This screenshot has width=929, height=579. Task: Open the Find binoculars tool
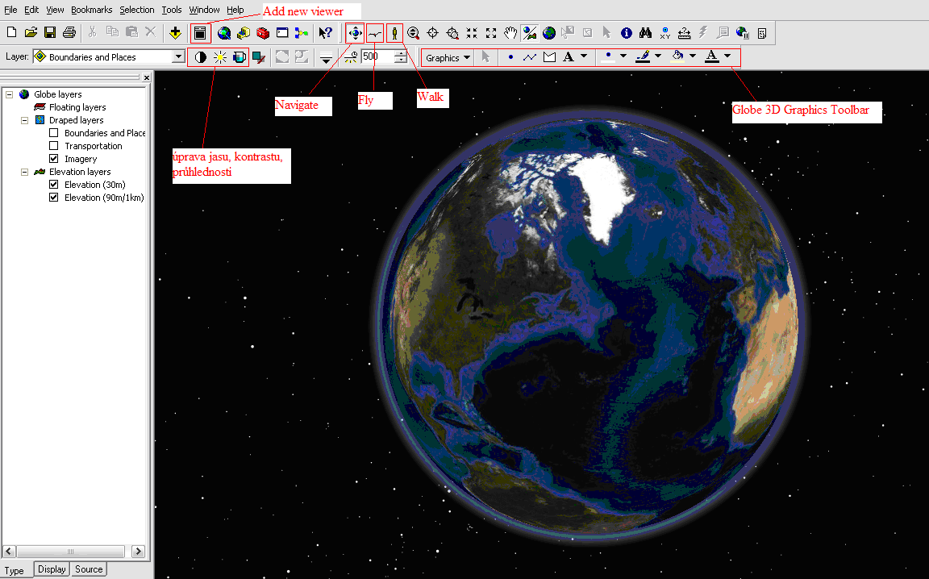click(x=645, y=33)
